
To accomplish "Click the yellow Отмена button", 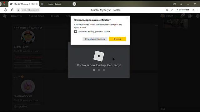I will coord(117,39).
